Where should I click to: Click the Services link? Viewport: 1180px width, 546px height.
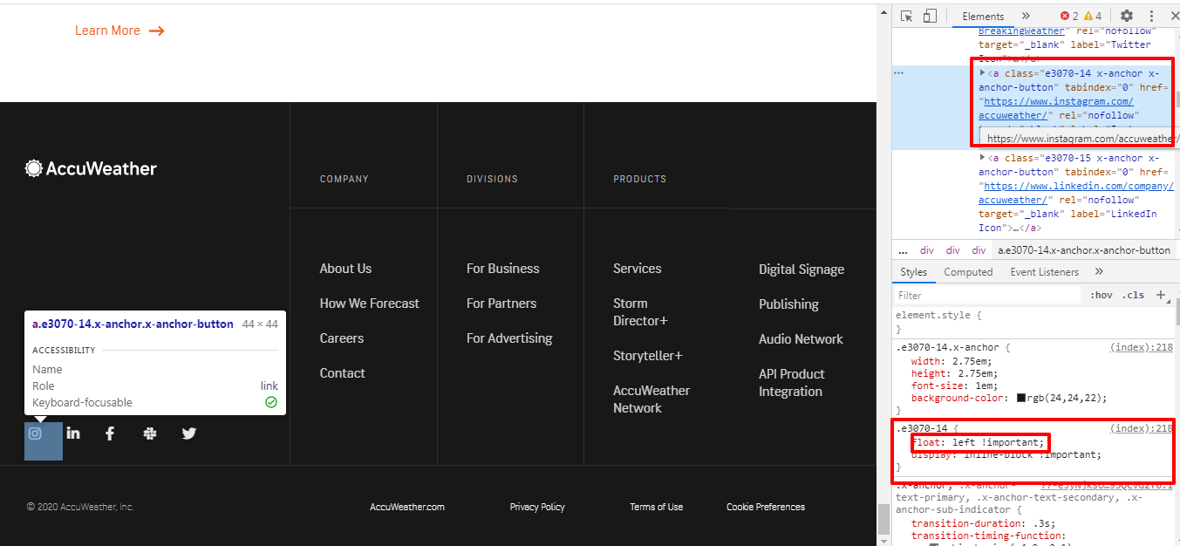pyautogui.click(x=638, y=269)
